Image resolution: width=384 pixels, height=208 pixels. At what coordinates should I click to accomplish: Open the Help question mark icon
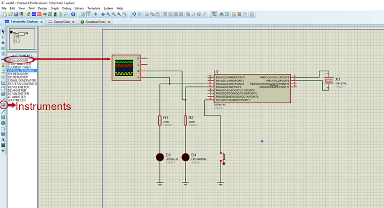(73, 14)
